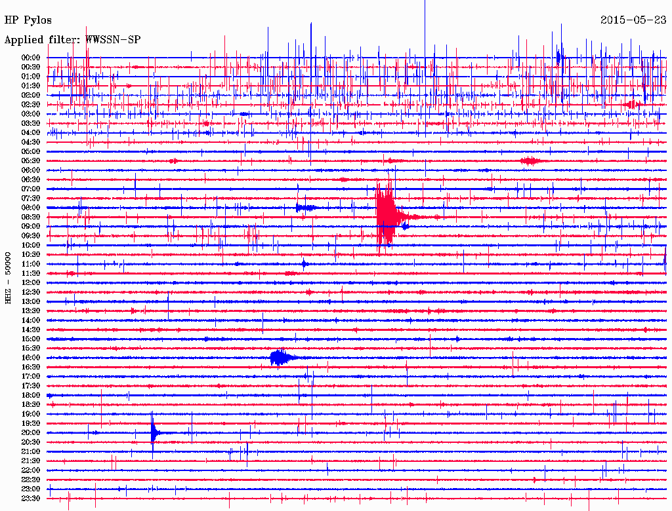Select the 08:00 time label
The width and height of the screenshot is (672, 511).
31,208
